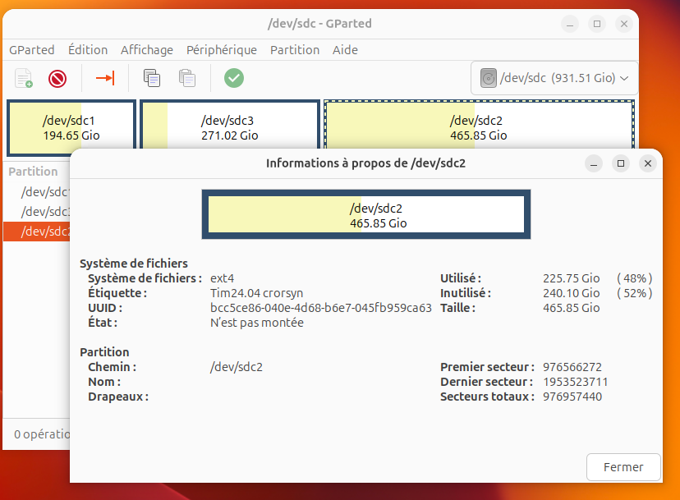Click the copy partition toolbar icon
Viewport: 680px width, 500px height.
152,79
